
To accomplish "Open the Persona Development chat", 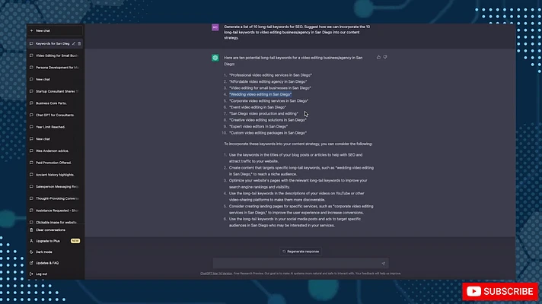I will tap(57, 68).
